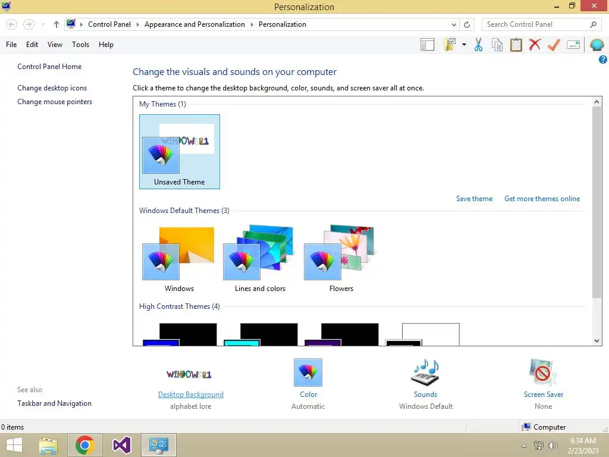Expand the address bar history dropdown

pyautogui.click(x=454, y=24)
